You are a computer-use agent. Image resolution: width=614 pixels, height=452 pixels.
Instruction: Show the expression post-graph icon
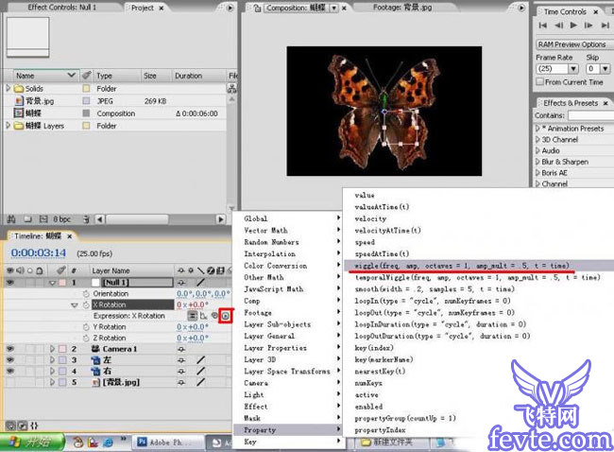pyautogui.click(x=203, y=316)
